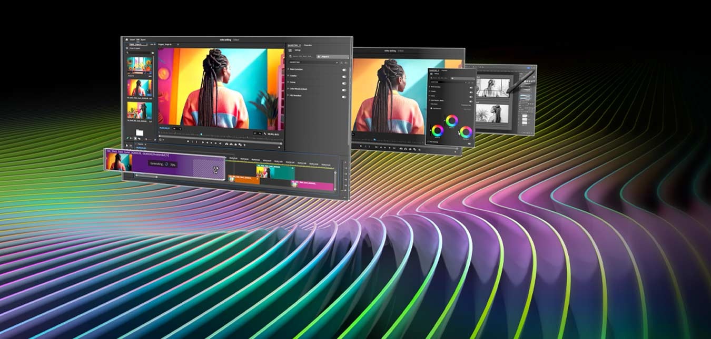
Task: Select the arrow selection tool beside the timeline
Action: click(x=126, y=145)
